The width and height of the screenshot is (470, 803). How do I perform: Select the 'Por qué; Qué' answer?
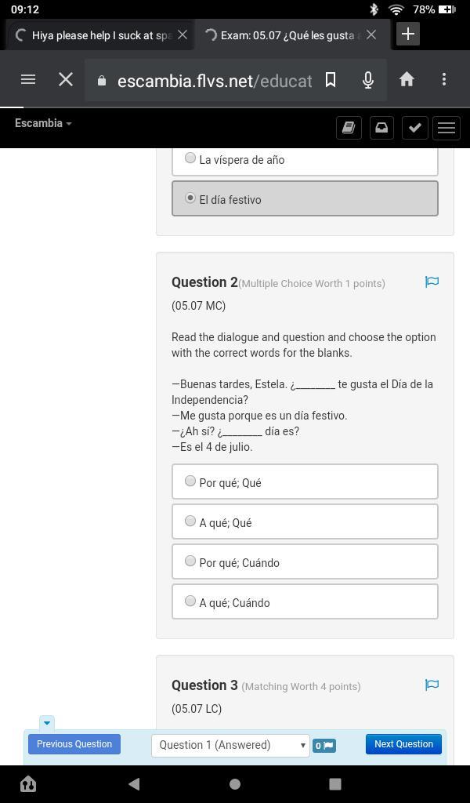[x=190, y=481]
